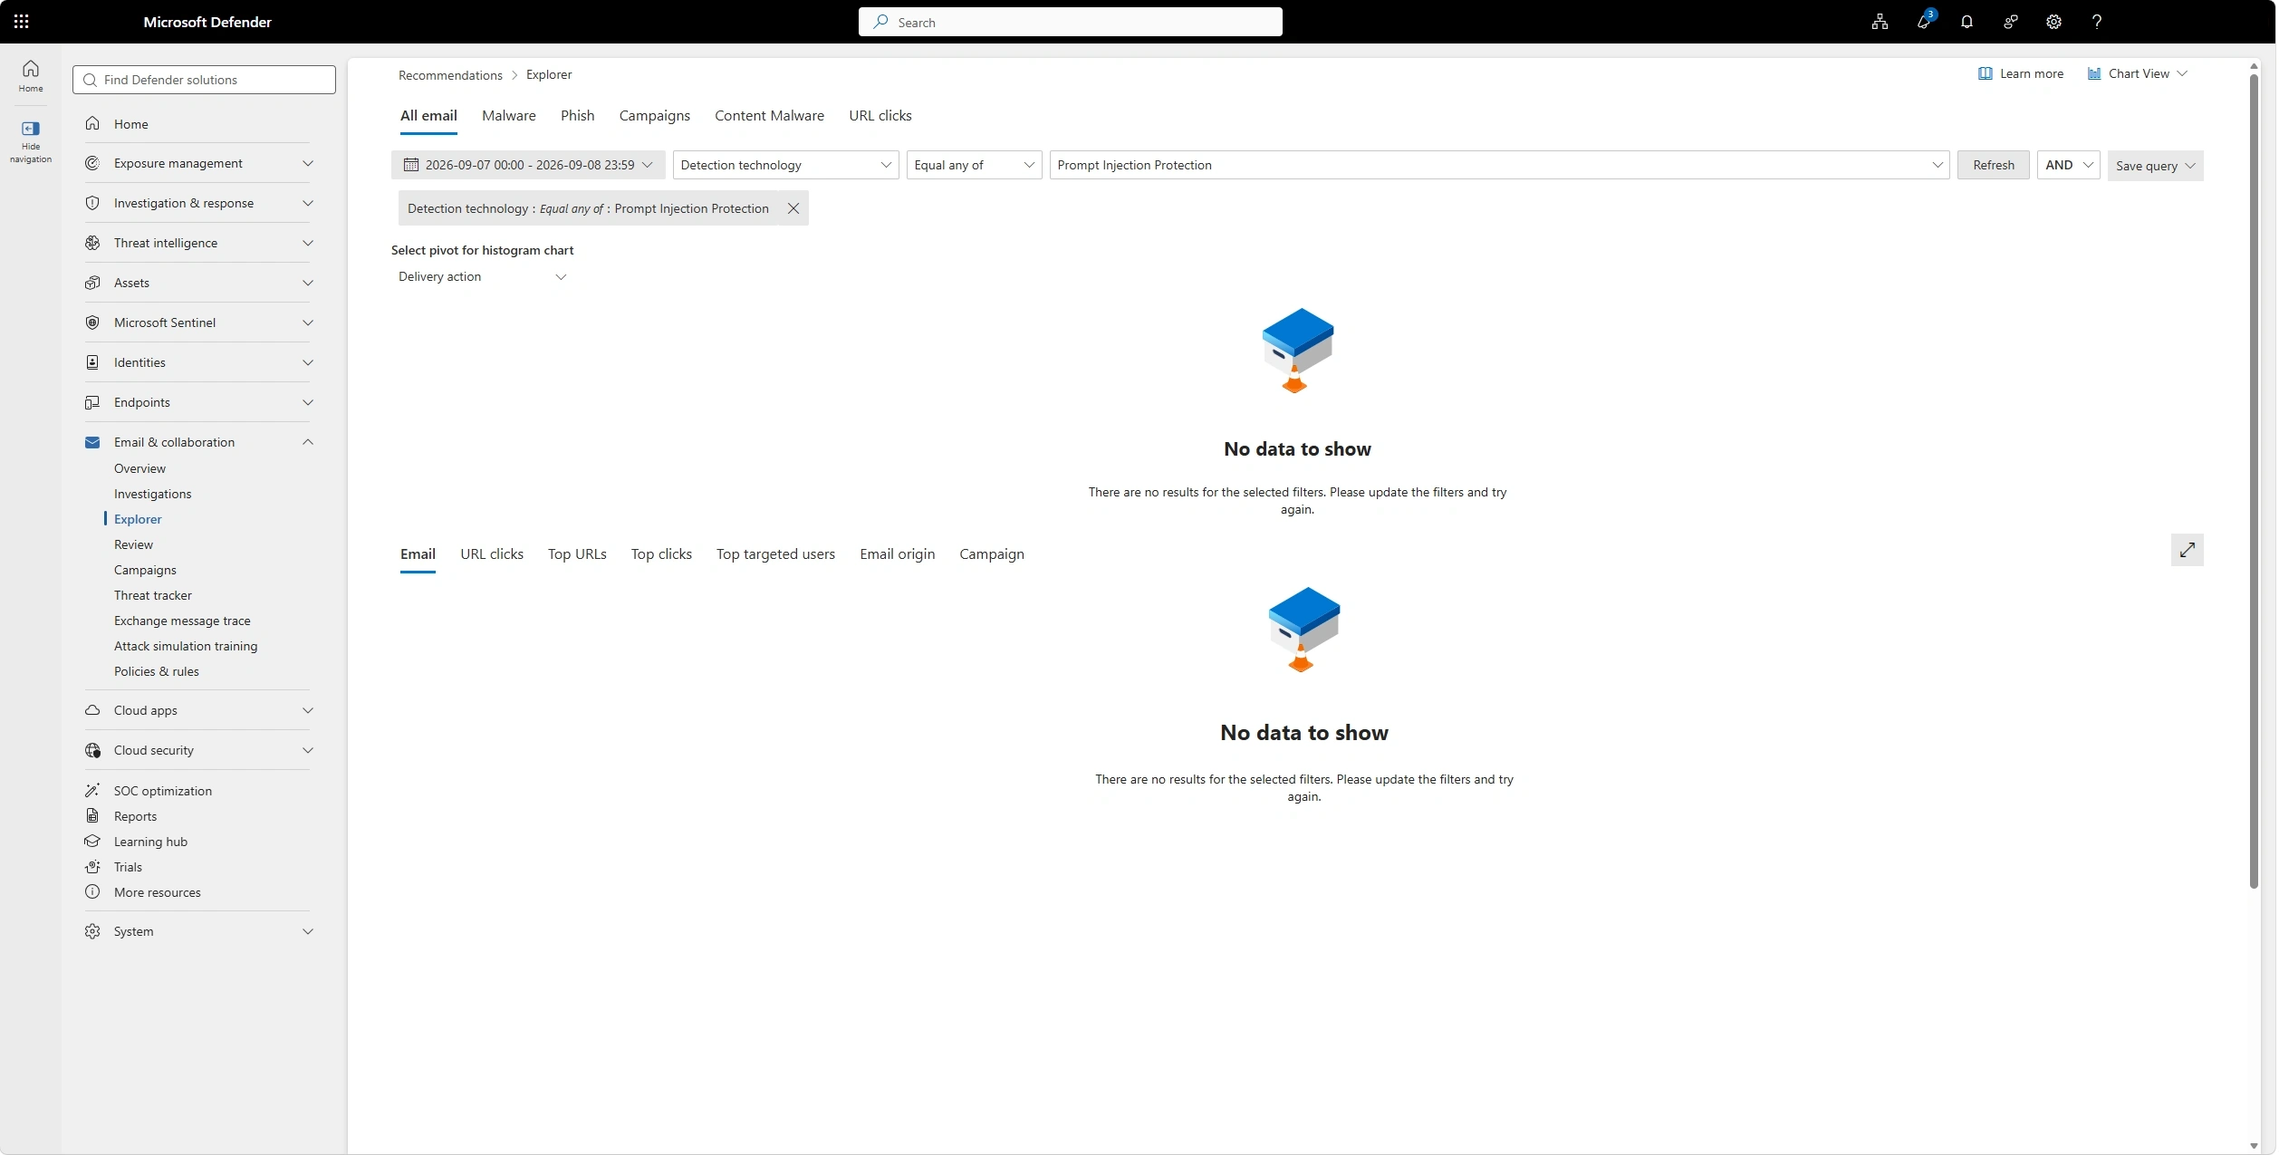
Task: Click the More resources info icon
Action: [92, 892]
